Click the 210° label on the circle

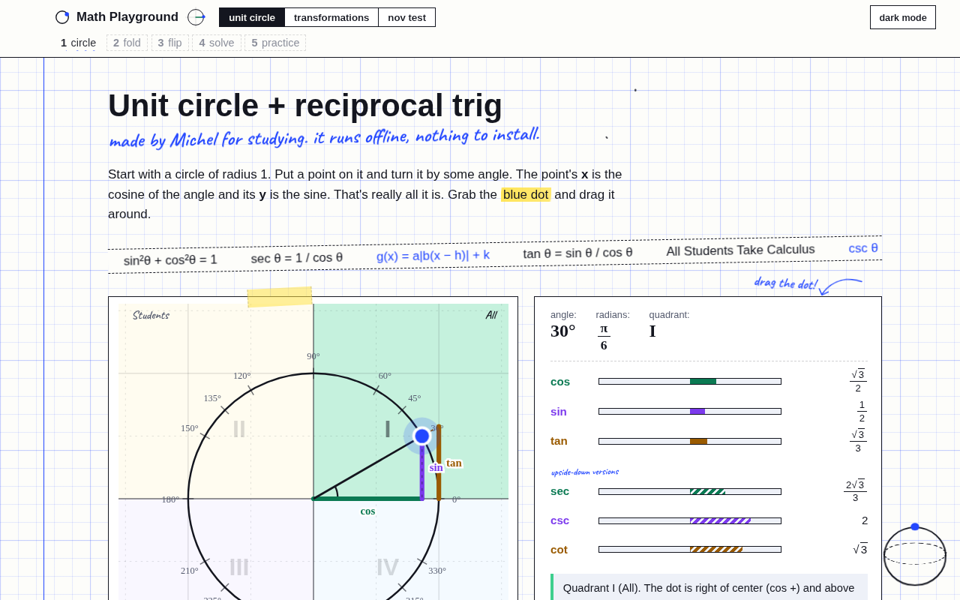(x=190, y=571)
